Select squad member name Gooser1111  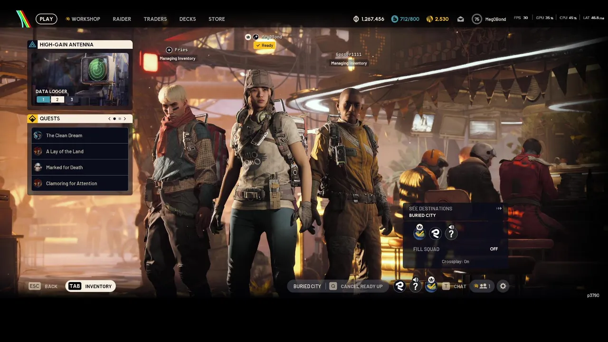[x=349, y=55]
